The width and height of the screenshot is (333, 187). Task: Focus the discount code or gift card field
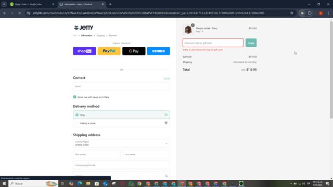tap(213, 43)
